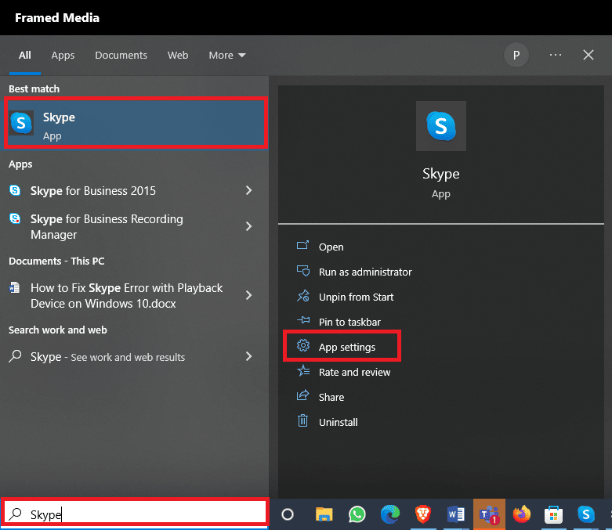This screenshot has height=530, width=612.
Task: Expand Skype for Business 2015 arrow
Action: click(x=248, y=190)
